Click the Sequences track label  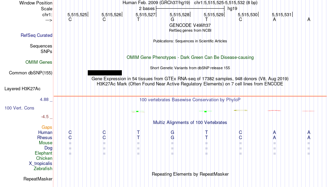[41, 46]
